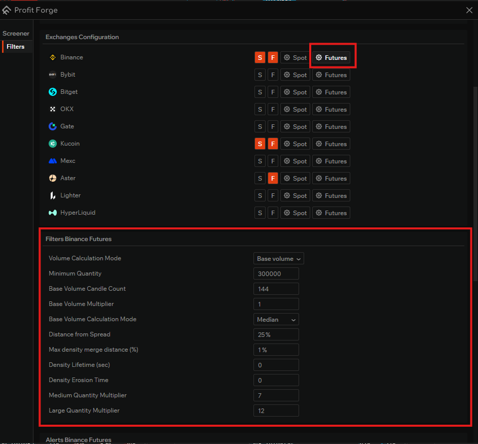Enable Lighter futures F toggle
478x444 pixels.
pos(273,195)
